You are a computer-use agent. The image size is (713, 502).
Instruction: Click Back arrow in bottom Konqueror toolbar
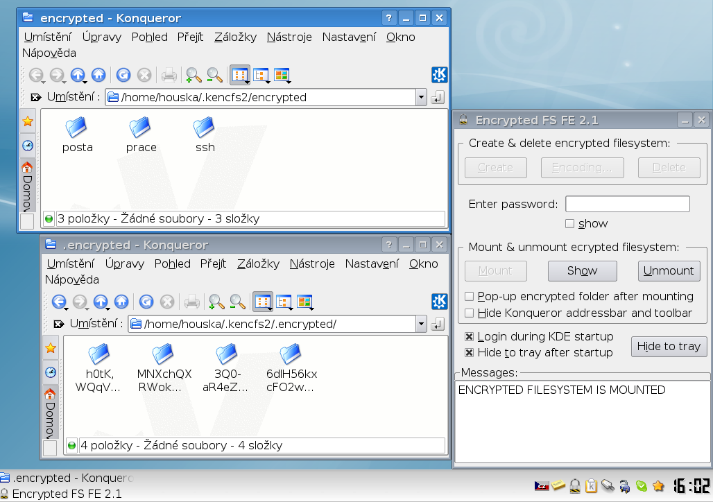(x=60, y=302)
